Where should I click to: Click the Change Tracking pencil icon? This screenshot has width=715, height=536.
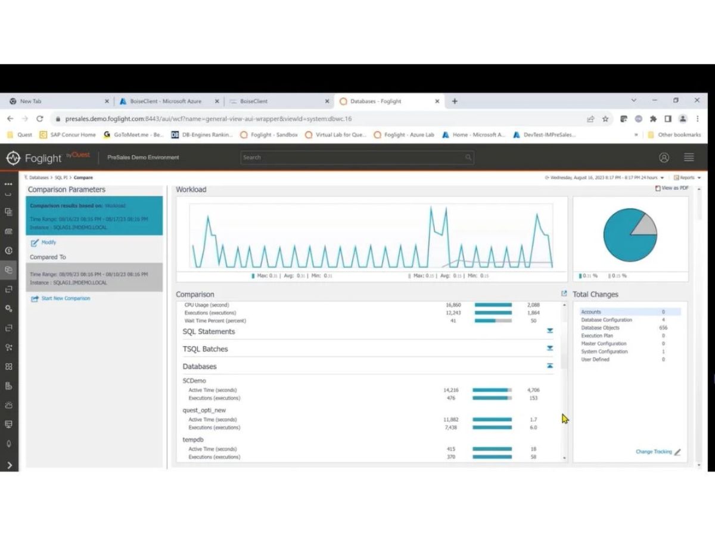[677, 452]
